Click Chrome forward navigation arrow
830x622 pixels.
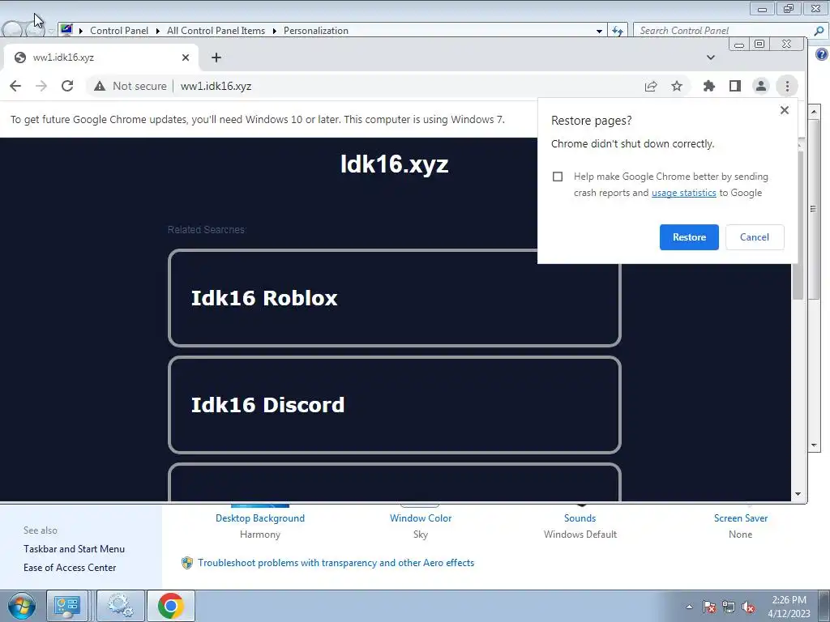(41, 86)
